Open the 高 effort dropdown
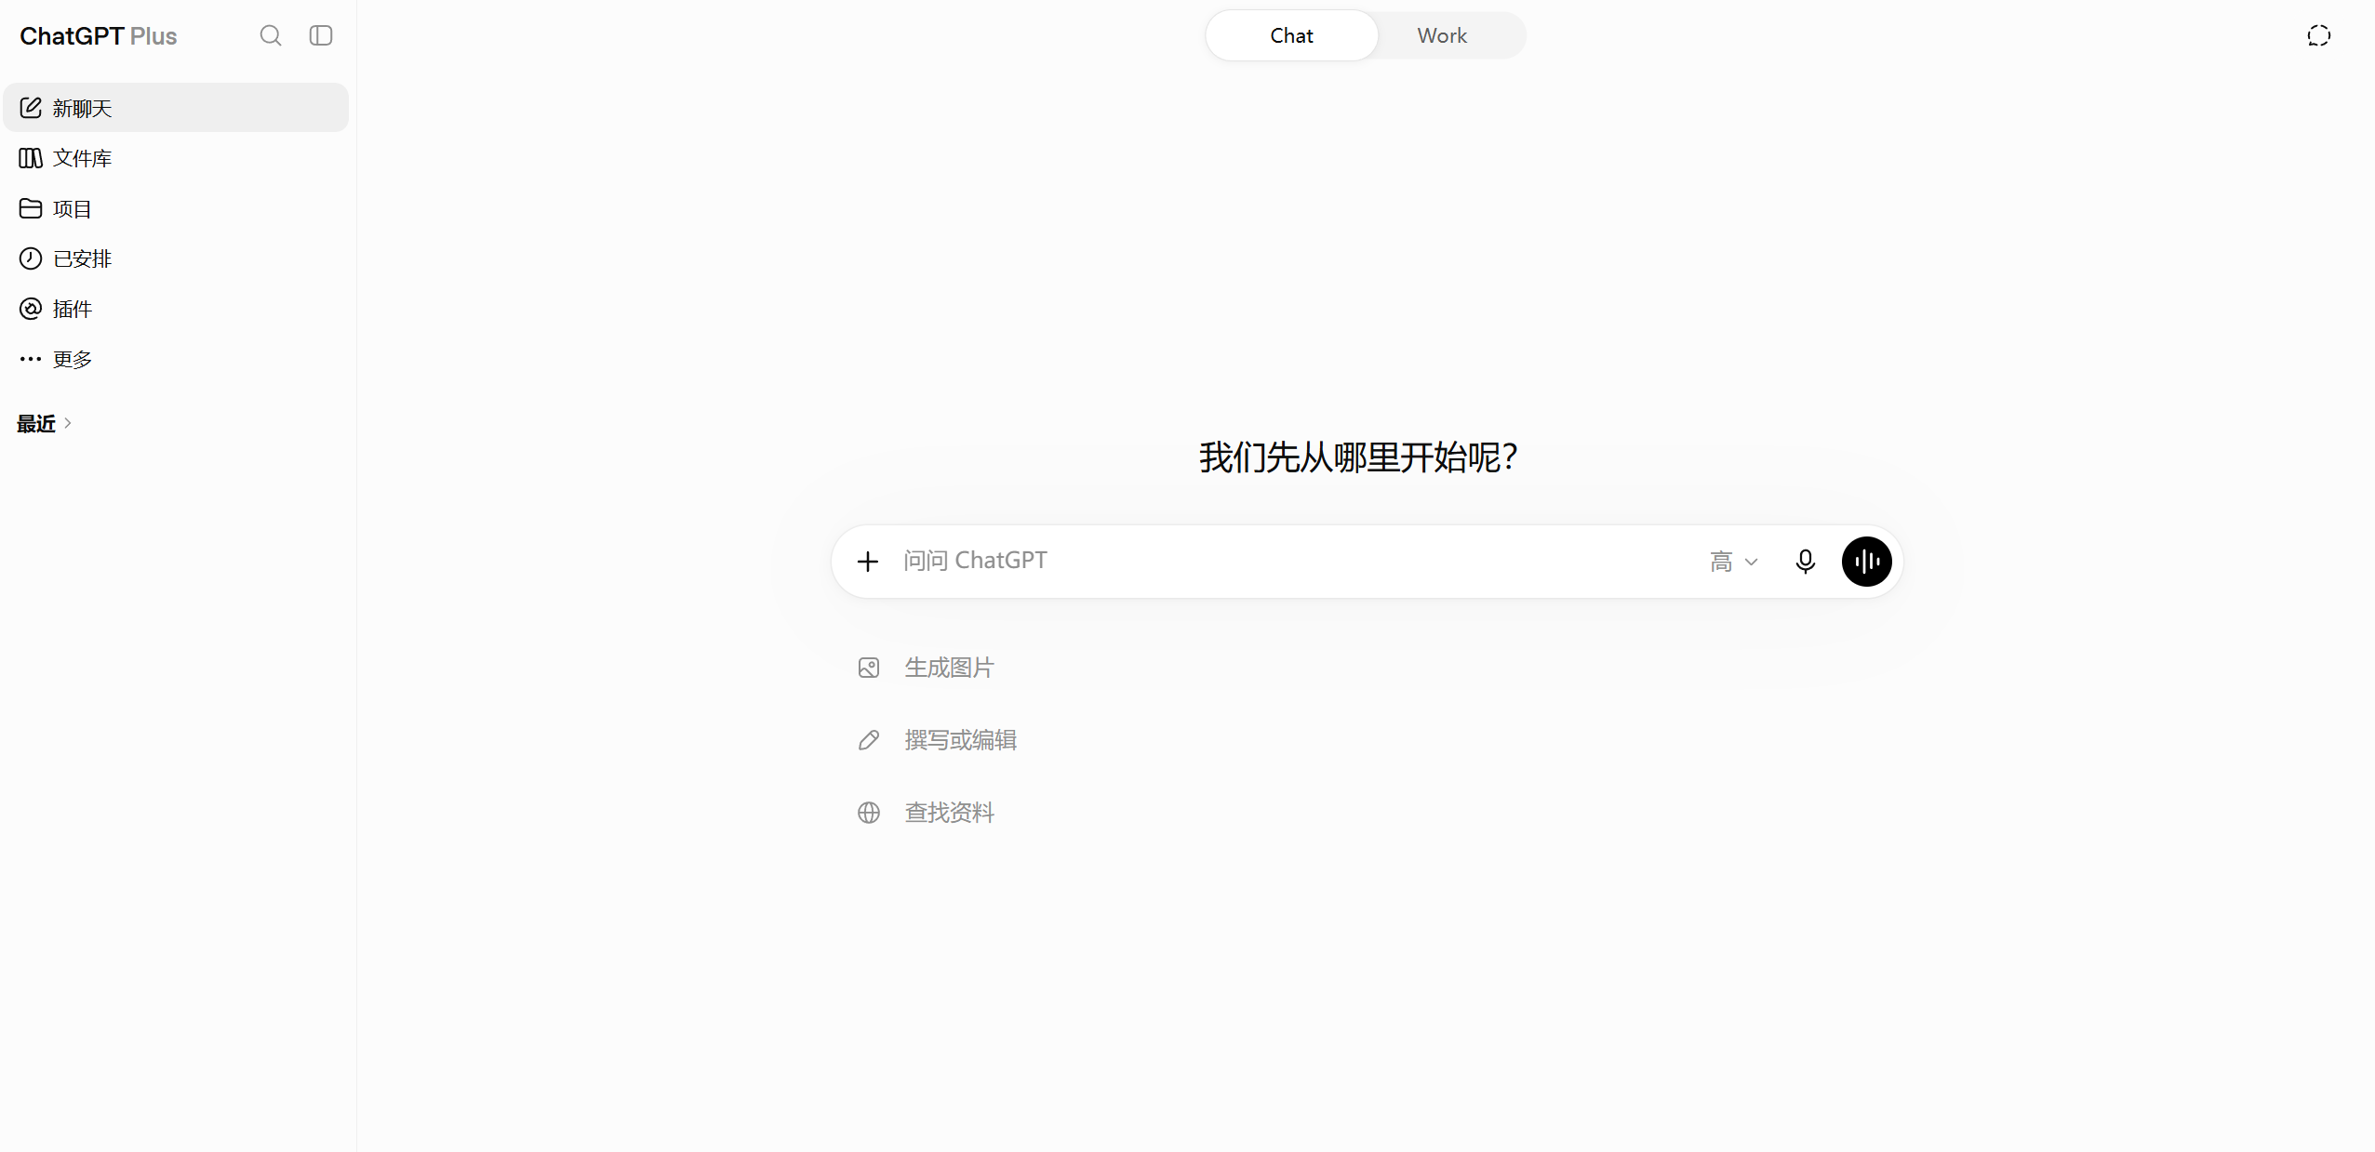This screenshot has height=1152, width=2375. (x=1733, y=562)
